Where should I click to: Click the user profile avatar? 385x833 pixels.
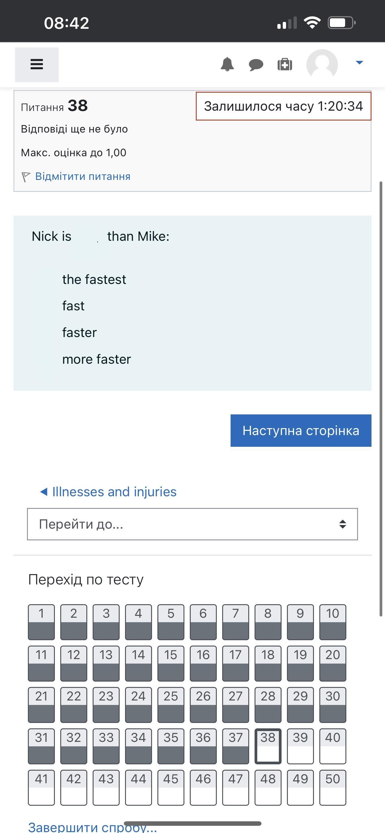(322, 64)
